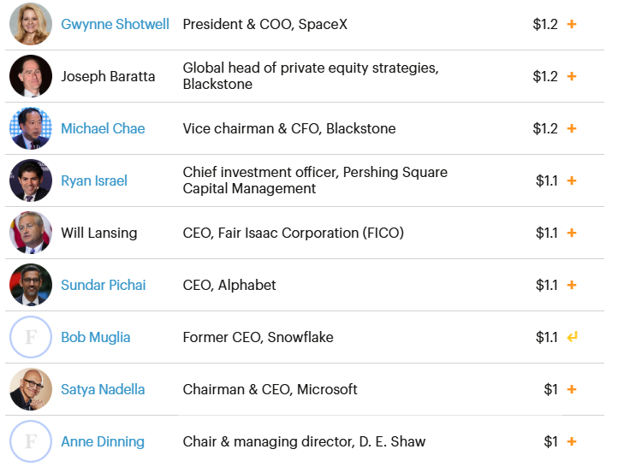Expand Ryan Israel details plus icon
This screenshot has height=467, width=618.
pos(572,180)
